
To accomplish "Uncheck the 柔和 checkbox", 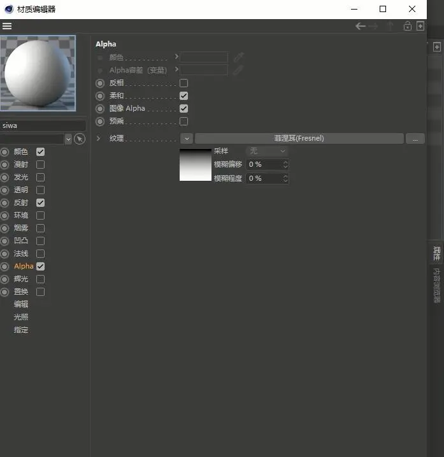I will (184, 96).
